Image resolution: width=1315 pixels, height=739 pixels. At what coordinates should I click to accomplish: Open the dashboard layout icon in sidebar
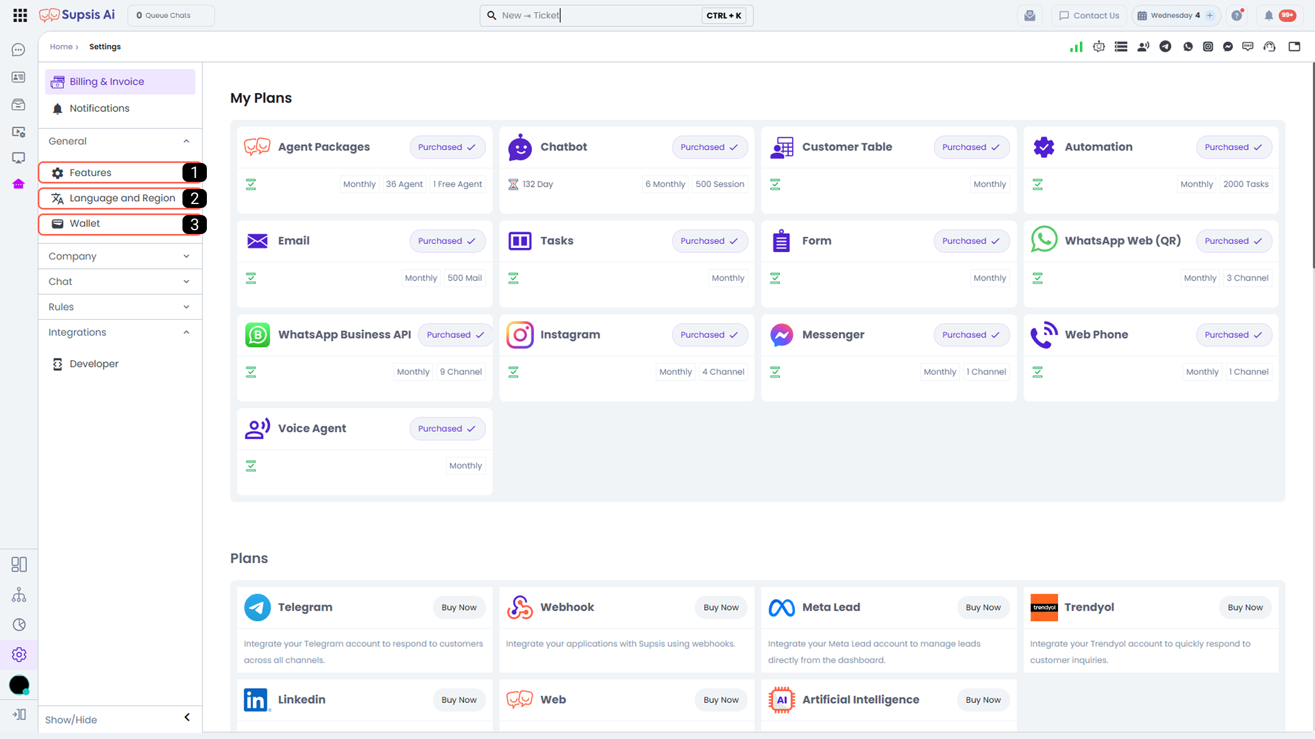pos(19,564)
